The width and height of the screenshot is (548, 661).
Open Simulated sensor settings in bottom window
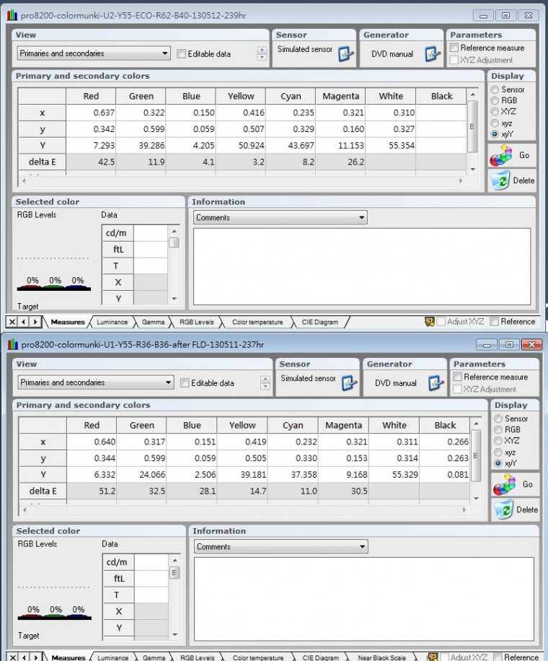pyautogui.click(x=349, y=382)
